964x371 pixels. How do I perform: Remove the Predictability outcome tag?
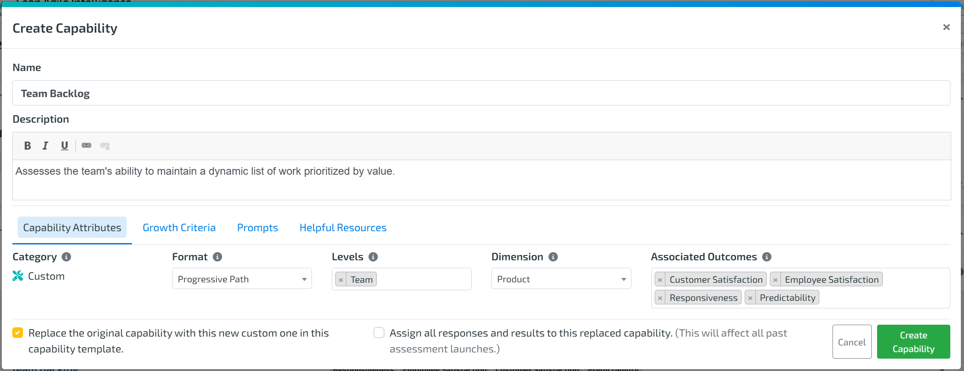click(x=750, y=298)
